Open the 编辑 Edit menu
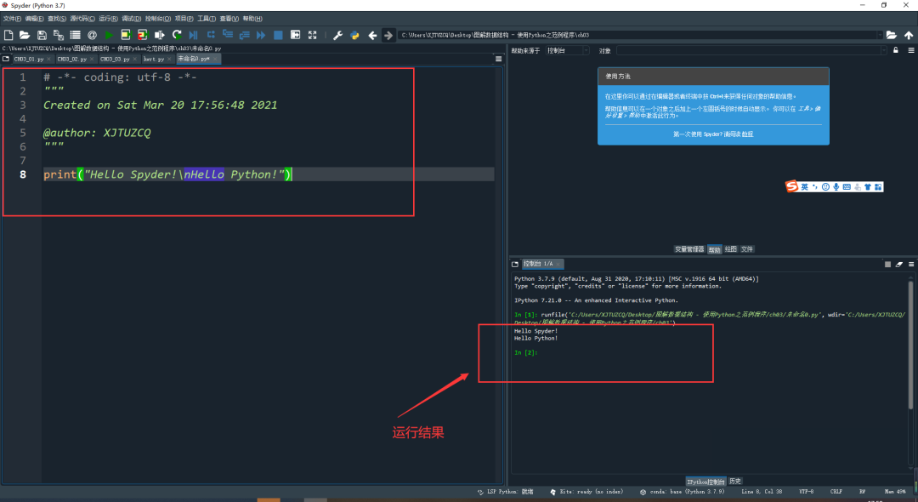The image size is (918, 502). point(34,19)
